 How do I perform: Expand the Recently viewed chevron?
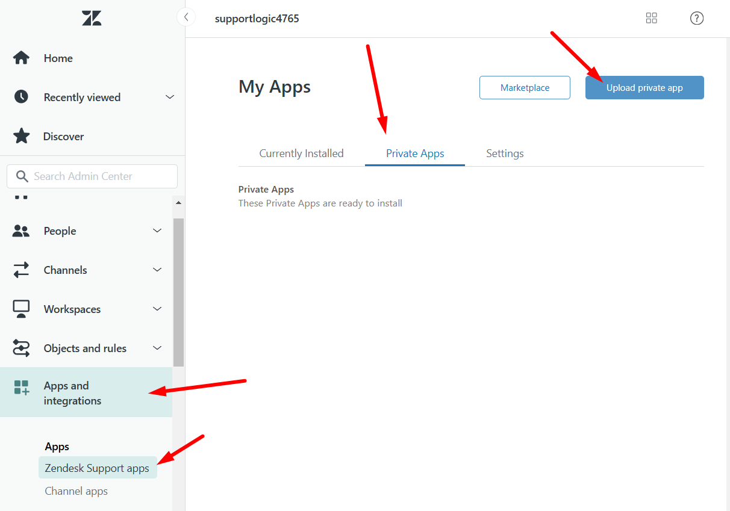170,97
